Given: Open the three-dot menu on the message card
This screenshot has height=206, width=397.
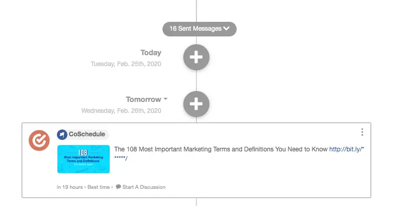Looking at the screenshot, I should click(x=363, y=132).
